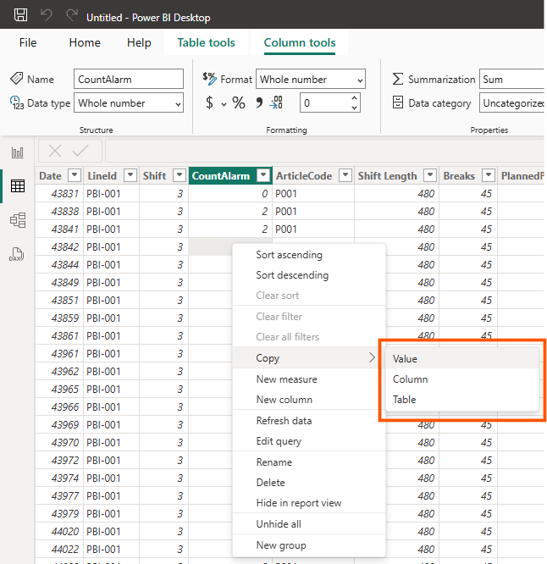Open DAX query view icon

[17, 254]
